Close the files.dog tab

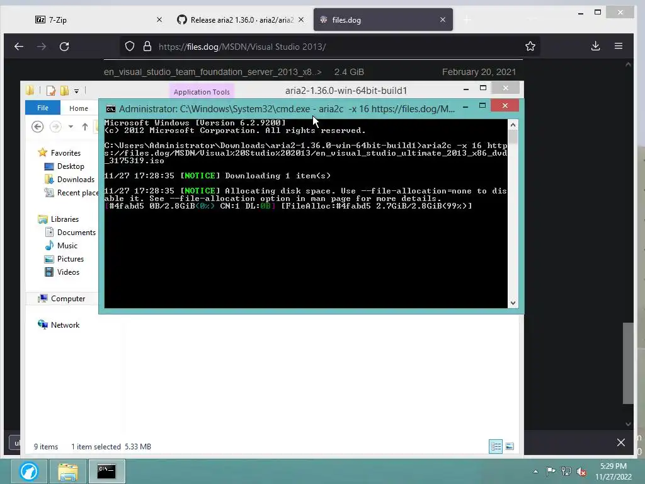click(x=443, y=20)
